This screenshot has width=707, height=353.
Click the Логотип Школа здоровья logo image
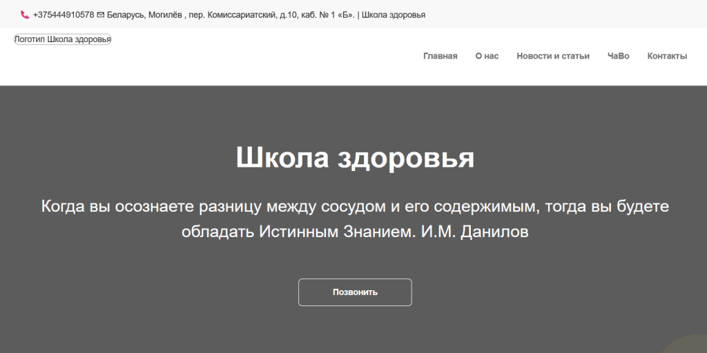(x=63, y=39)
